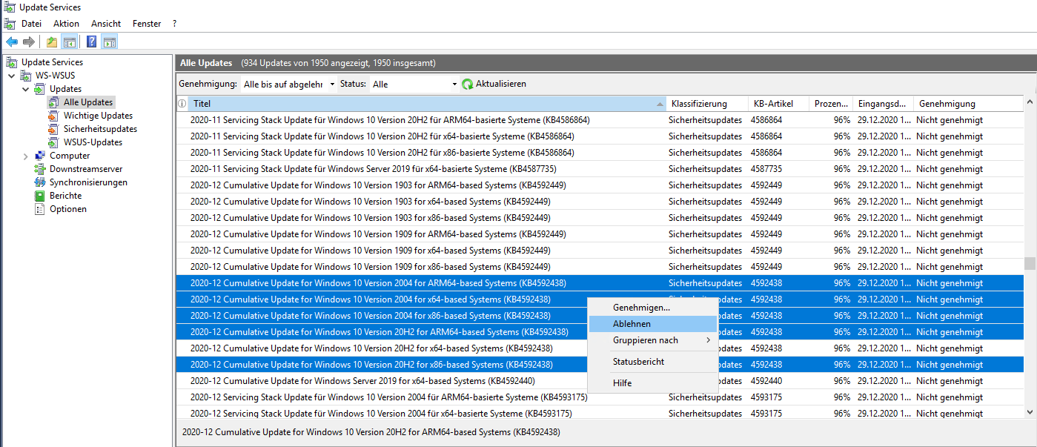Open the Wichtige Updates view icon

tap(53, 116)
